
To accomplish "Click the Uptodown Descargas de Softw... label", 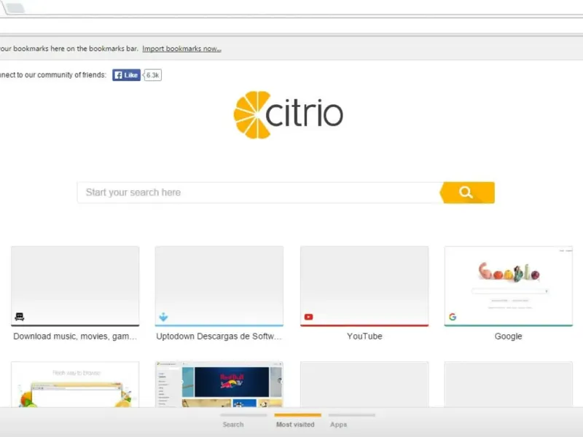I will tap(219, 336).
